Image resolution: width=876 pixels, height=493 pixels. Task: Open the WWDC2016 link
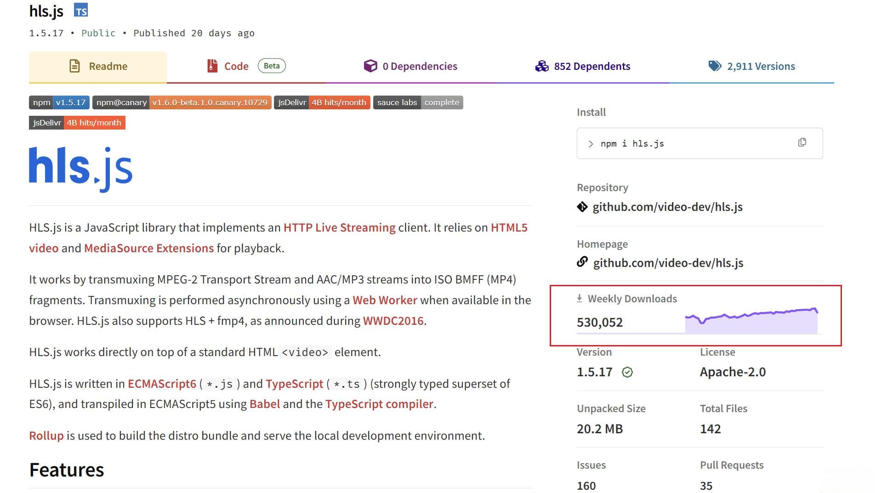click(x=393, y=321)
